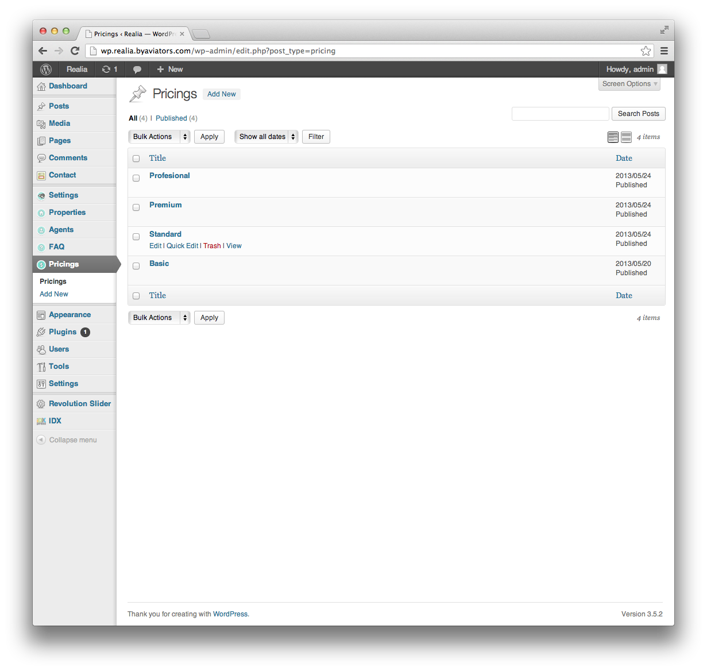The image size is (707, 671).
Task: Open Chrome menu hamburger icon
Action: coord(664,51)
